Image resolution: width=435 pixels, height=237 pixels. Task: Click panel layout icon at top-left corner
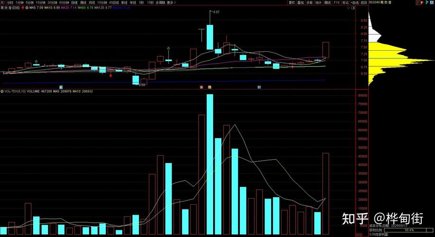3,2
